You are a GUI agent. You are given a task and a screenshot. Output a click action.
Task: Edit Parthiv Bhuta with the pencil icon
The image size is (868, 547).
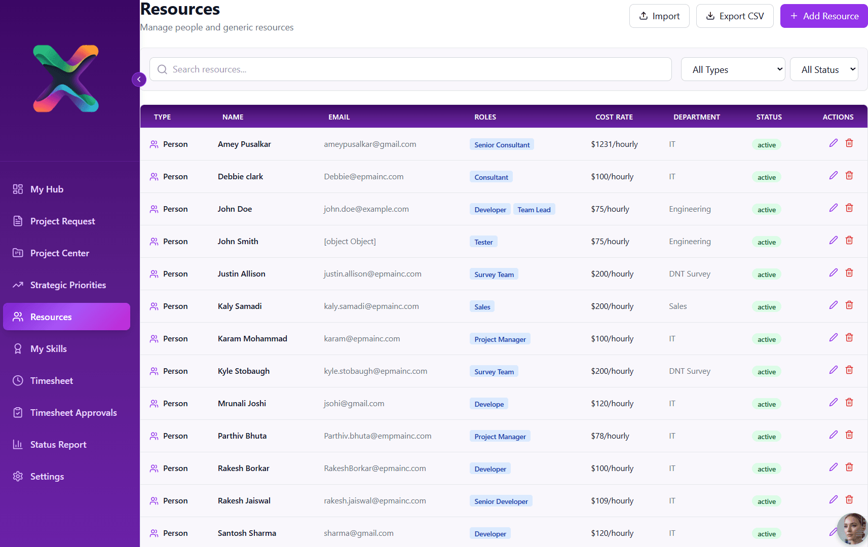pos(833,435)
